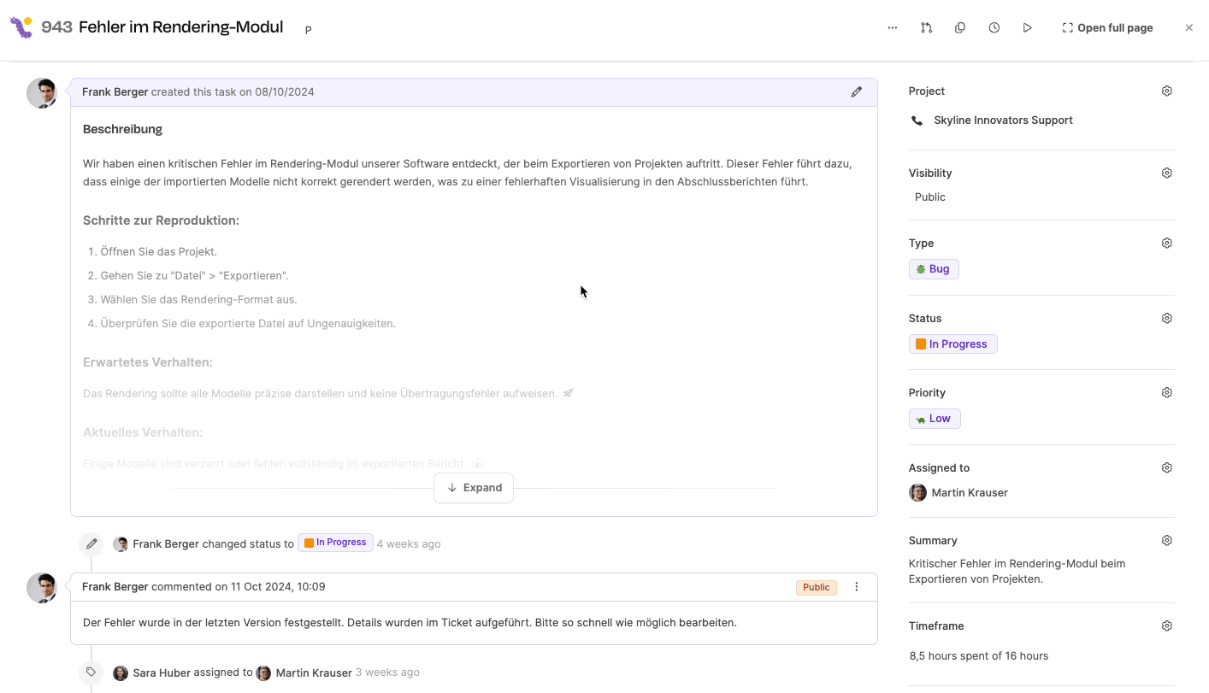Click the play icon in header
The image size is (1209, 693).
click(1027, 28)
